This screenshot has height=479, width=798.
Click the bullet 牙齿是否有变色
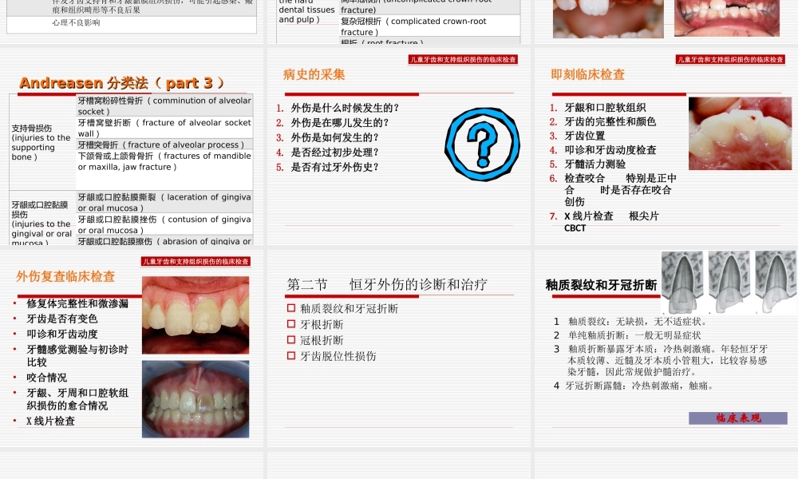click(x=62, y=319)
